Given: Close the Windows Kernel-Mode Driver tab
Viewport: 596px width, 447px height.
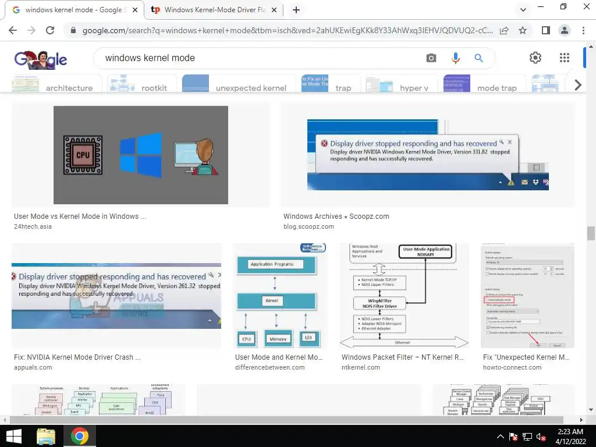Looking at the screenshot, I should tap(274, 10).
